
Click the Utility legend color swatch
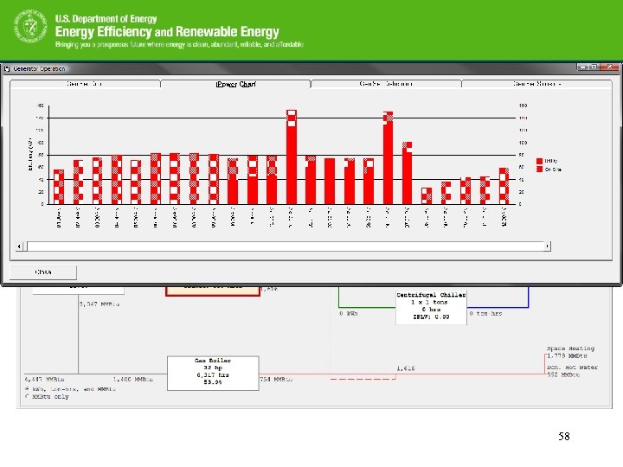coord(539,161)
